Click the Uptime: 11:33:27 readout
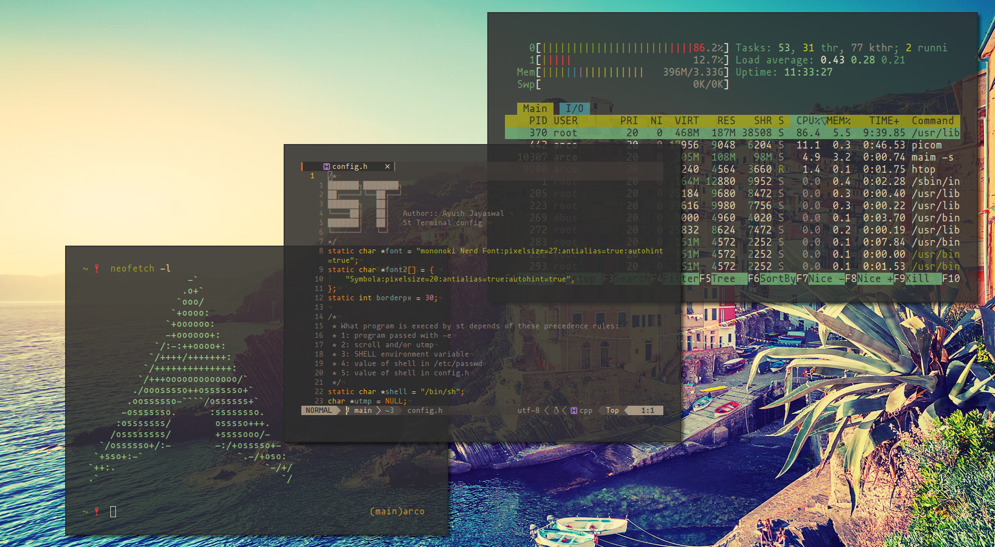Image resolution: width=995 pixels, height=547 pixels. [x=784, y=72]
